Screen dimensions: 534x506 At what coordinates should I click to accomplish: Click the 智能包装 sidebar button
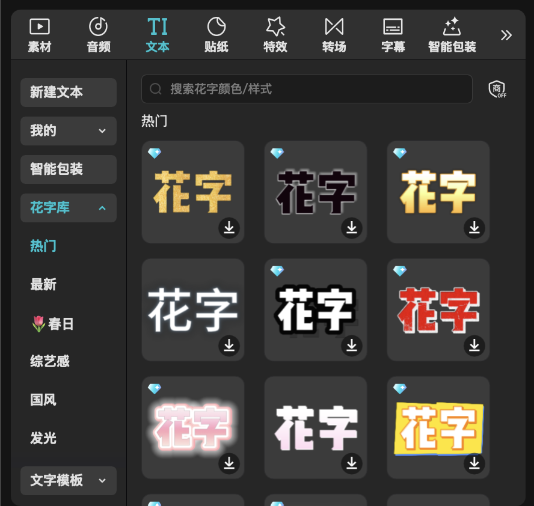(x=69, y=169)
